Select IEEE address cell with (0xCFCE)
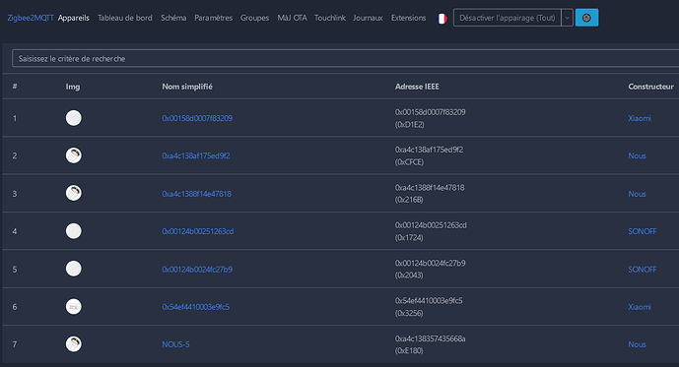The height and width of the screenshot is (367, 679). tap(429, 155)
